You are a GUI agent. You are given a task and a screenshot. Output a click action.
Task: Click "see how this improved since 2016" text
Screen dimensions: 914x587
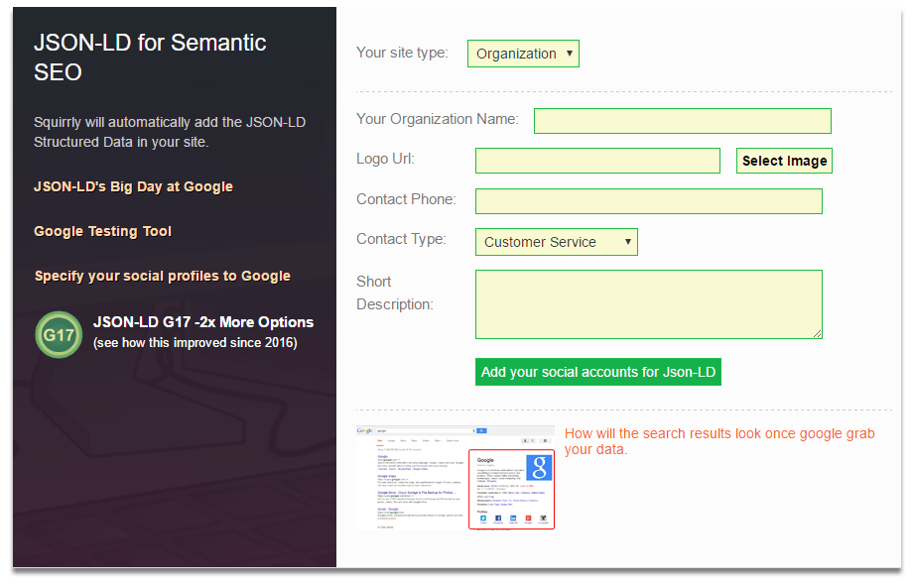pos(196,342)
